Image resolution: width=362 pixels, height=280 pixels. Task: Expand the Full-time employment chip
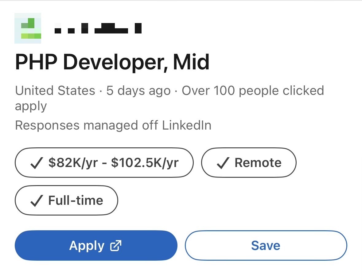pos(66,200)
